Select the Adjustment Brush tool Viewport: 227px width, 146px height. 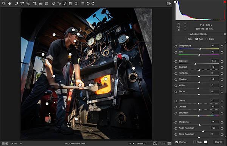(65, 3)
